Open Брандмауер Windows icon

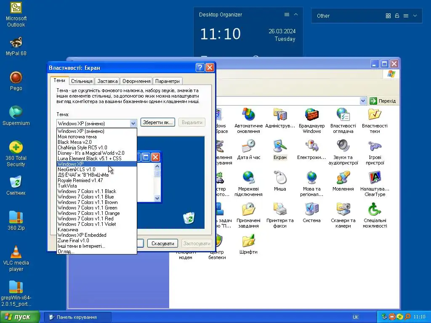click(312, 121)
